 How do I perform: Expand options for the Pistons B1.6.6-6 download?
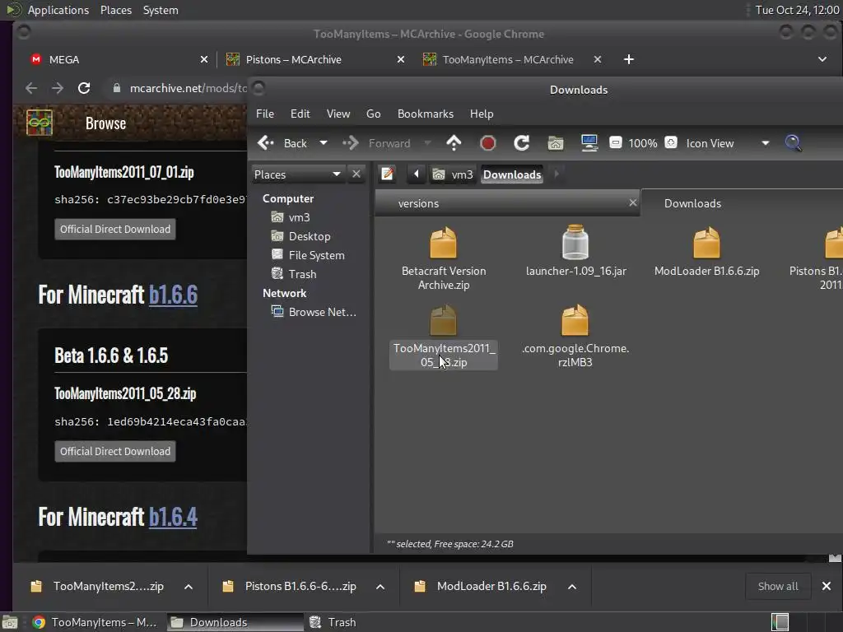[380, 587]
